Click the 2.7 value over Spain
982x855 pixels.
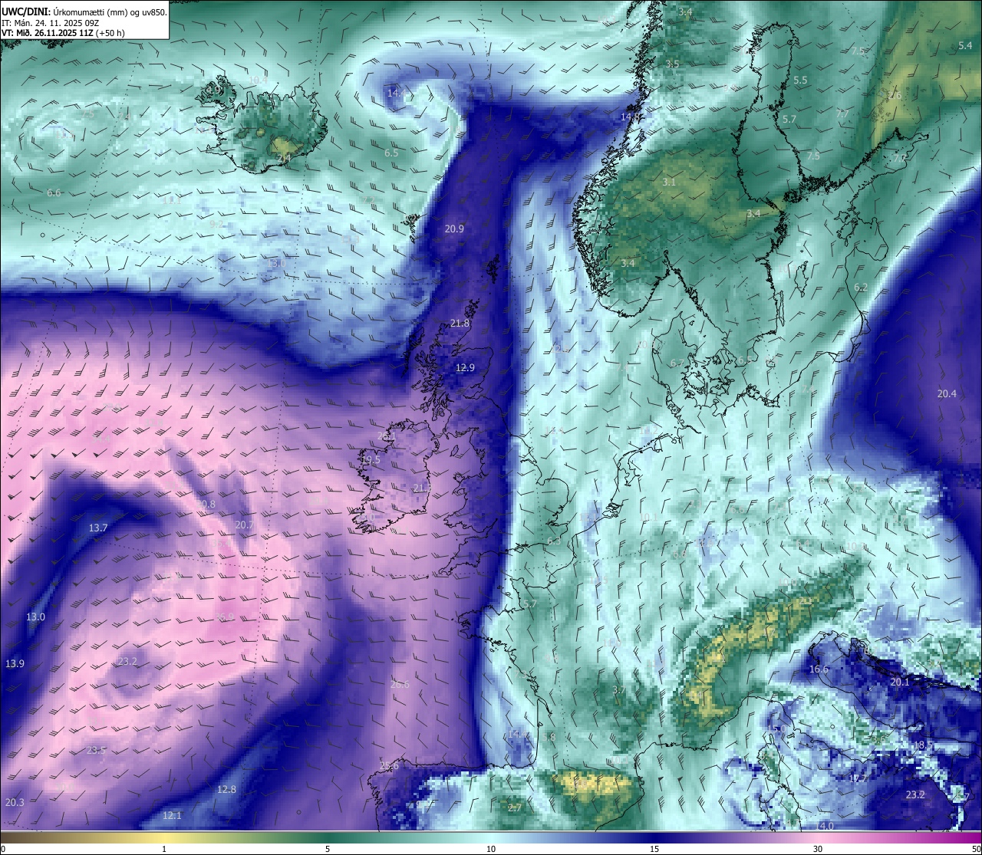click(515, 808)
